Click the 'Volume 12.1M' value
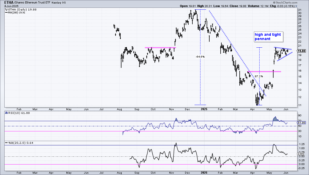309x175 pixels. click(258, 6)
